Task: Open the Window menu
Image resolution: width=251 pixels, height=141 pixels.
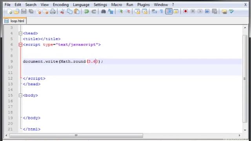Action: [161, 5]
